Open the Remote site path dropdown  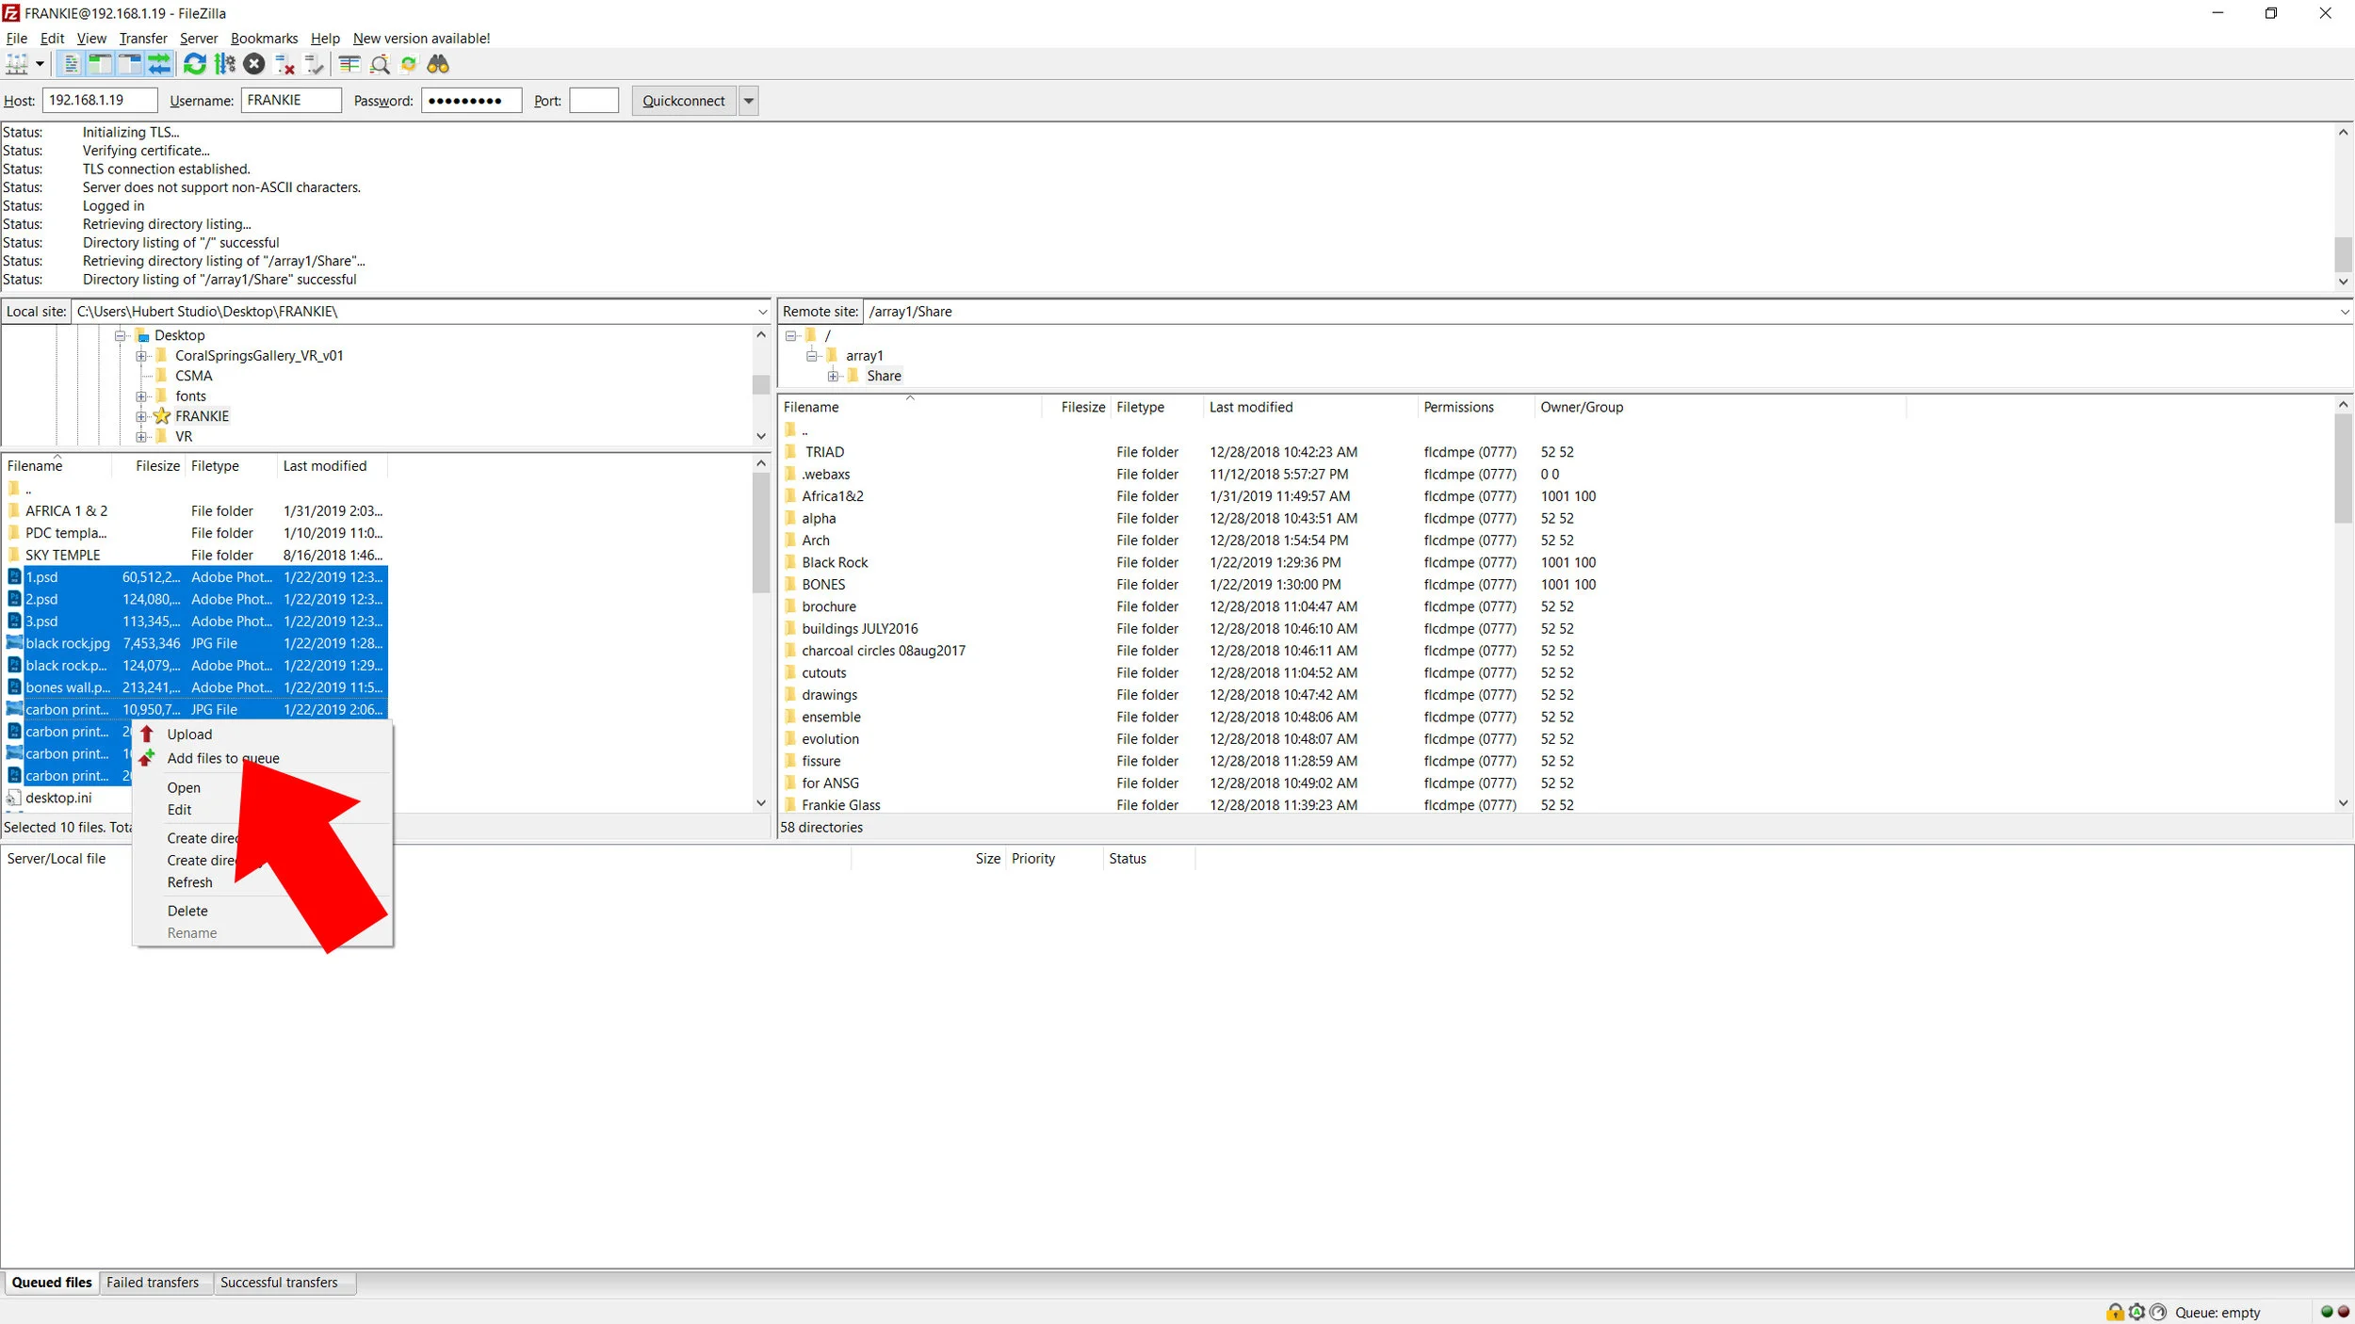click(x=2345, y=312)
